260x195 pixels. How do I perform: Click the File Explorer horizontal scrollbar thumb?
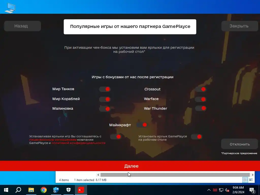[175, 175]
